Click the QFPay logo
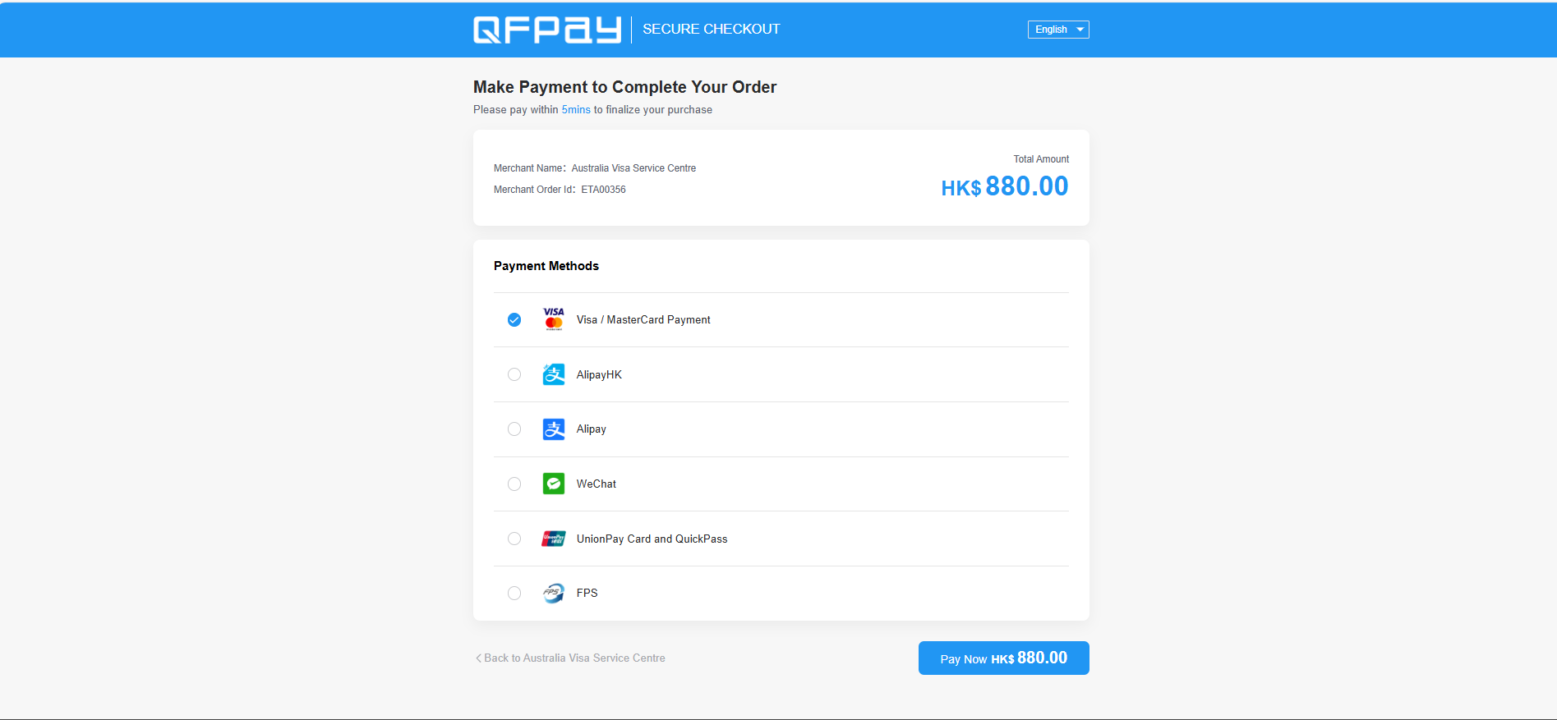Screen dimensions: 1557x720 (546, 30)
